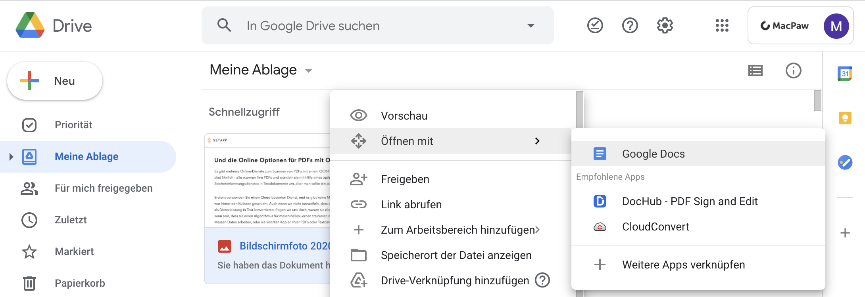Open Google Tasks side panel

point(845,162)
